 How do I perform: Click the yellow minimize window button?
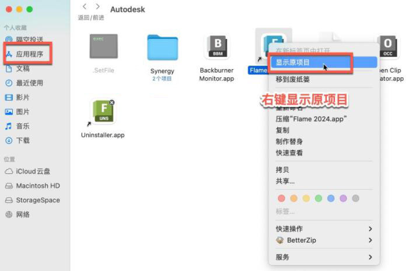click(19, 9)
